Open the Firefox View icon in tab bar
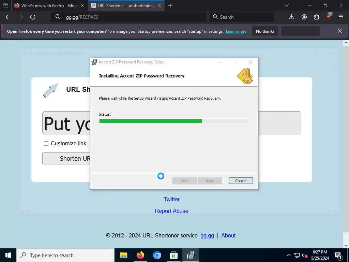This screenshot has width=349, height=262. 5,5
